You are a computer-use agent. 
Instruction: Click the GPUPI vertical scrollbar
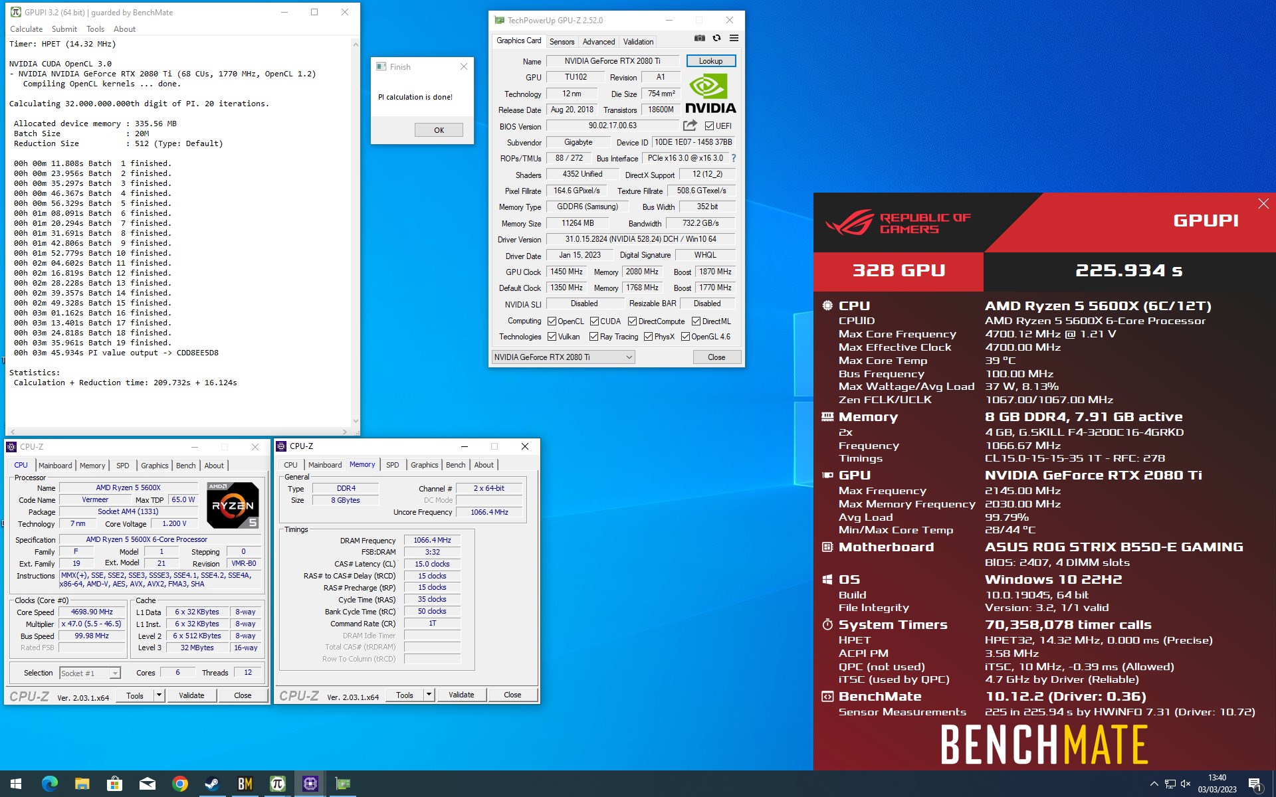click(x=356, y=232)
